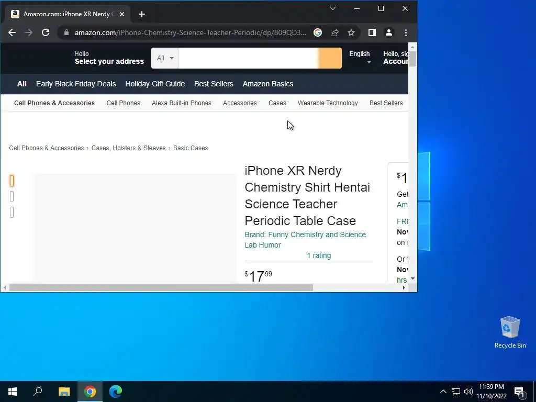Open the notification center icon
The height and width of the screenshot is (402, 536).
click(x=520, y=392)
